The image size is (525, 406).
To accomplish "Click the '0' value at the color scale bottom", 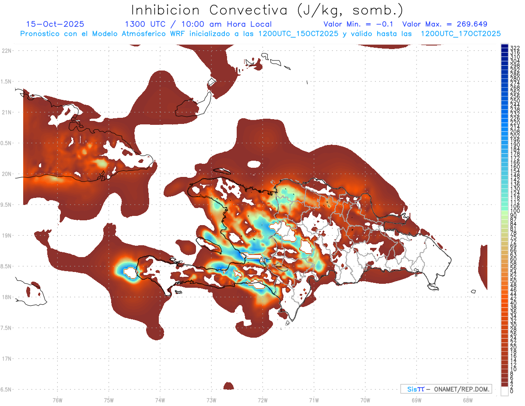I will pyautogui.click(x=512, y=390).
